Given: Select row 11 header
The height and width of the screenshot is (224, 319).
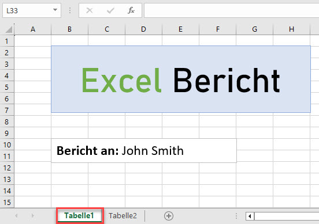Looking at the screenshot, I should pos(7,156).
